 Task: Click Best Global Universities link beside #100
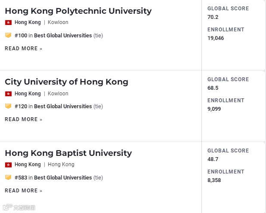tap(63, 36)
